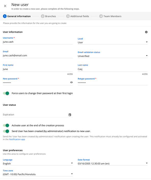Open the Notification app link
Image resolution: width=151 pixels, height=180 pixels.
[x=17, y=139]
